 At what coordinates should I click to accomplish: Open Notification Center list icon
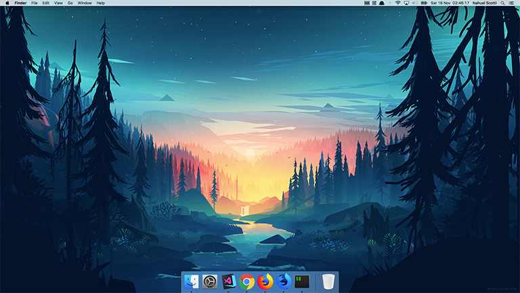pyautogui.click(x=511, y=3)
